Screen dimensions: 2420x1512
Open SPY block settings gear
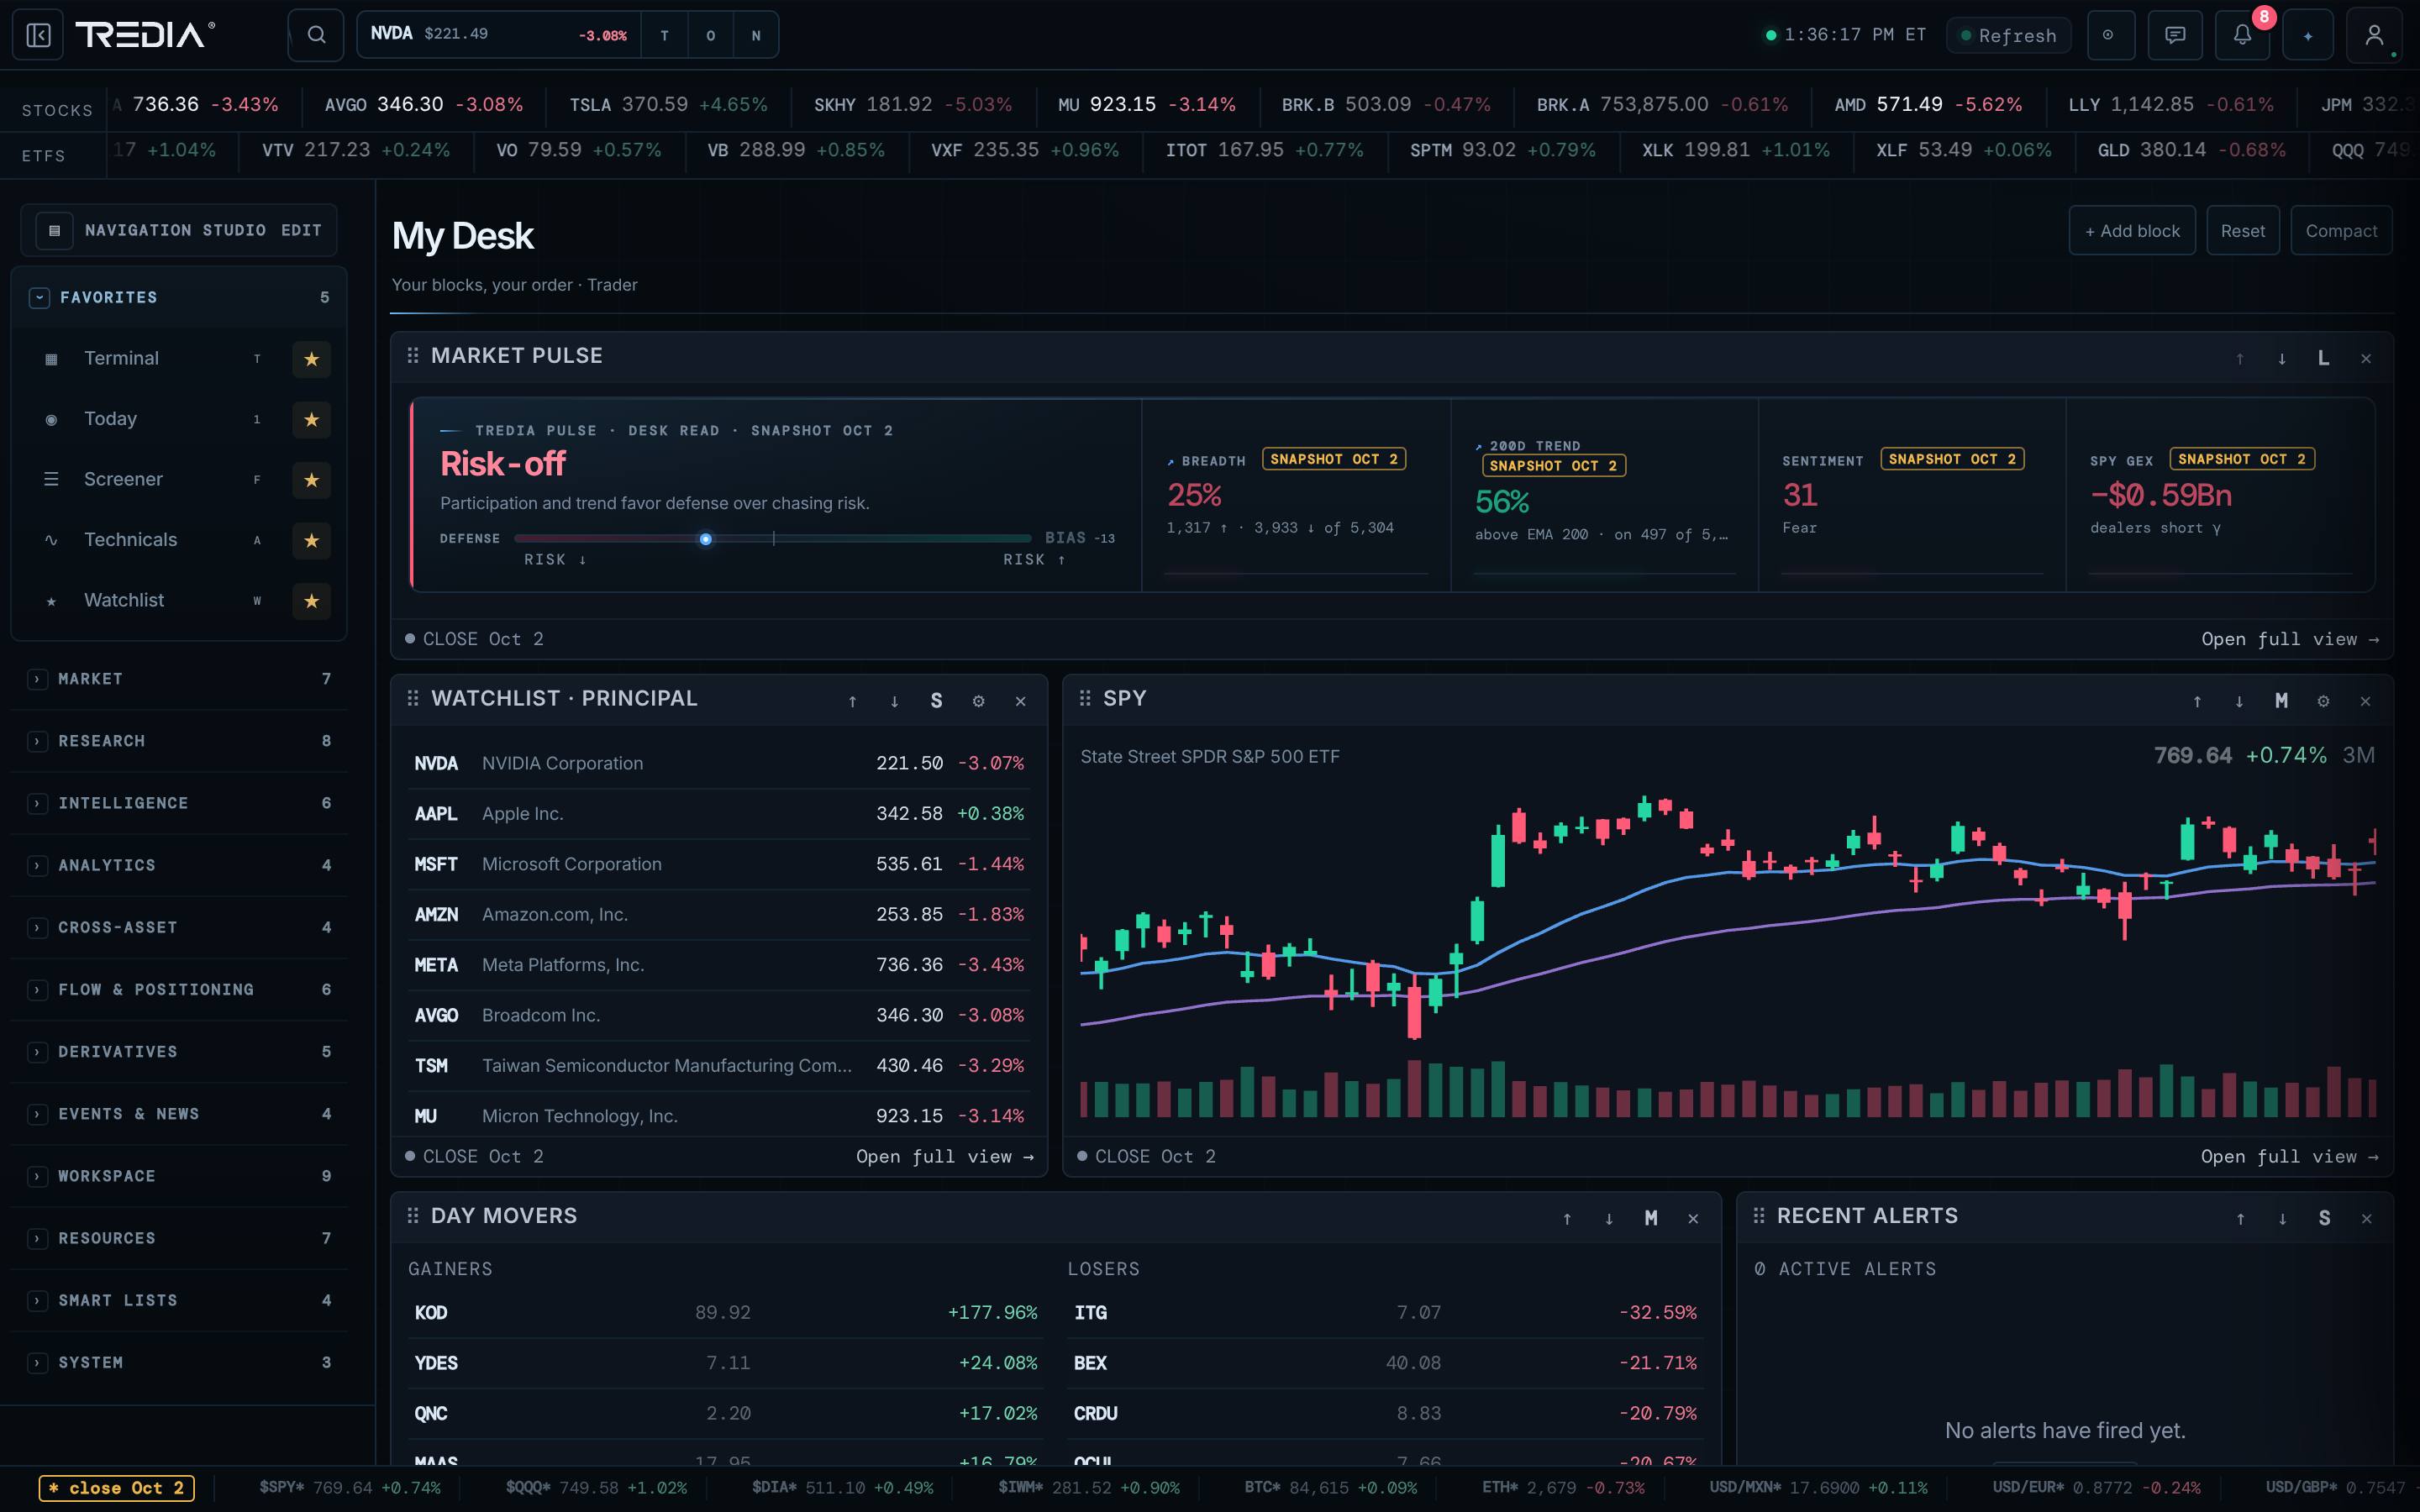pos(2323,701)
